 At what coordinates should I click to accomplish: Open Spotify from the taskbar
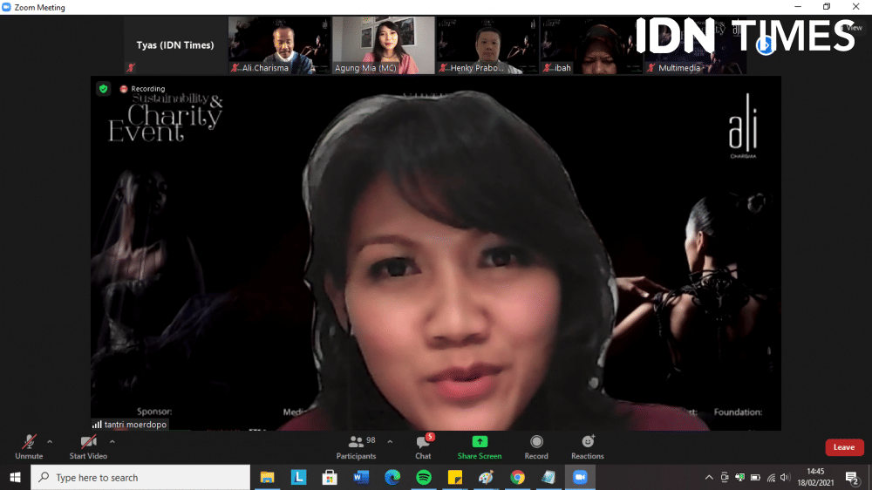tap(424, 477)
